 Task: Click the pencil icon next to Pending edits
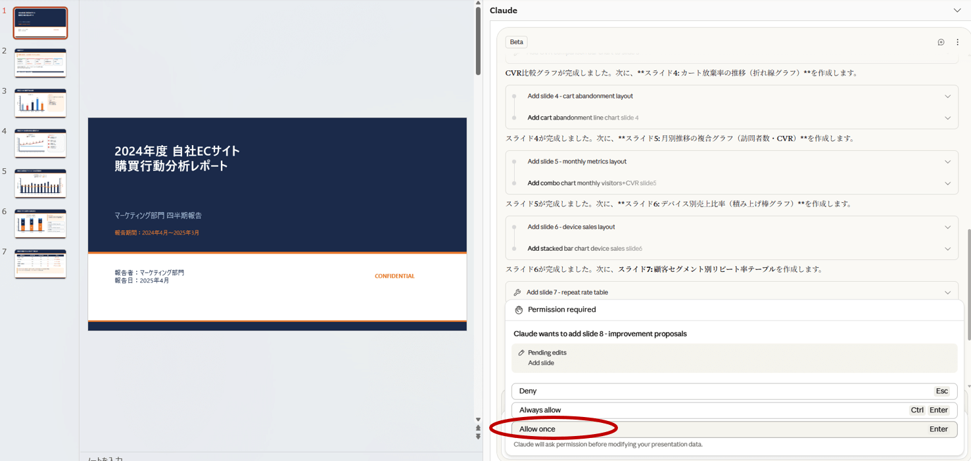(521, 353)
